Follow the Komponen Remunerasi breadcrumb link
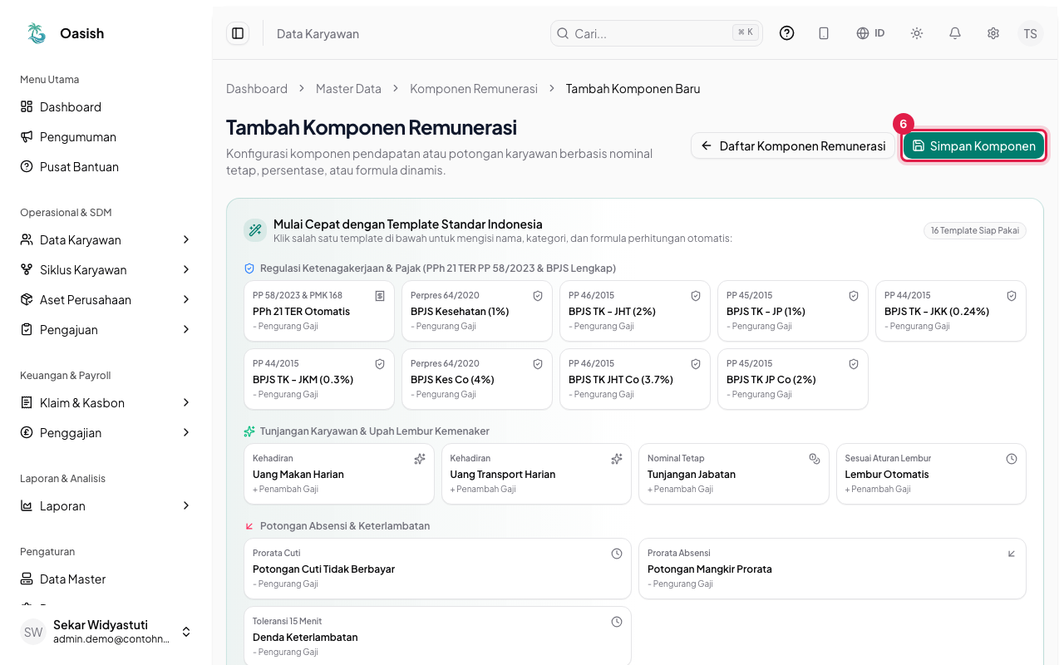 (x=474, y=89)
